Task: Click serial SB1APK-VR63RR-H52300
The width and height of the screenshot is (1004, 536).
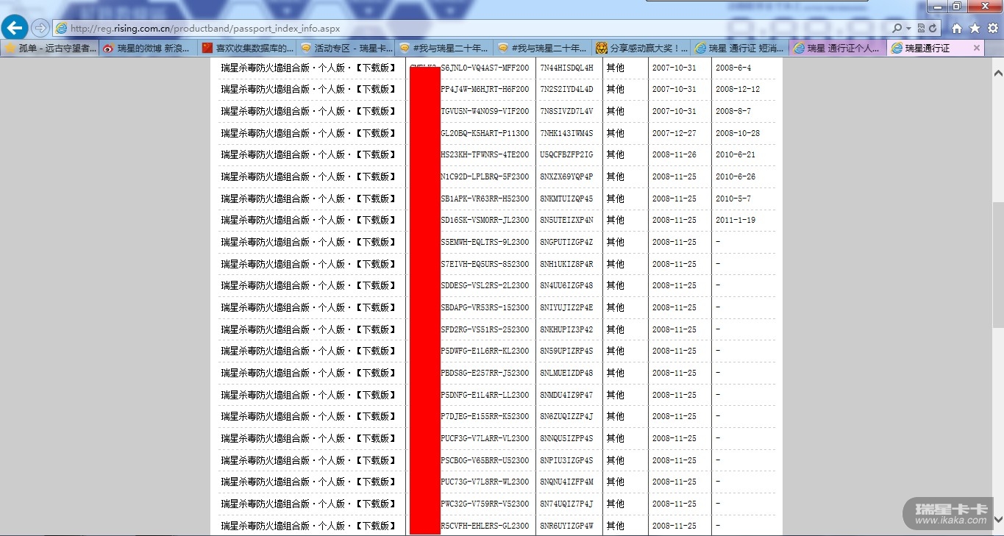Action: coord(485,199)
